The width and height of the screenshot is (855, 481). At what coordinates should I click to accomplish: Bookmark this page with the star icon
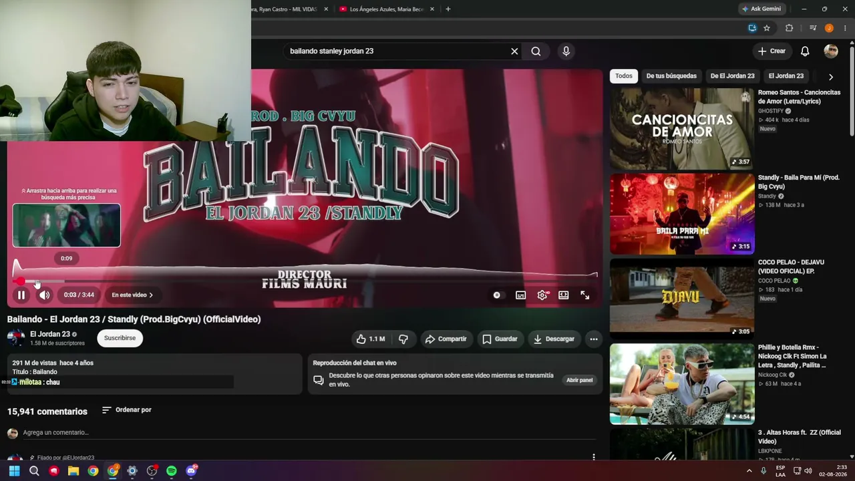coord(767,28)
